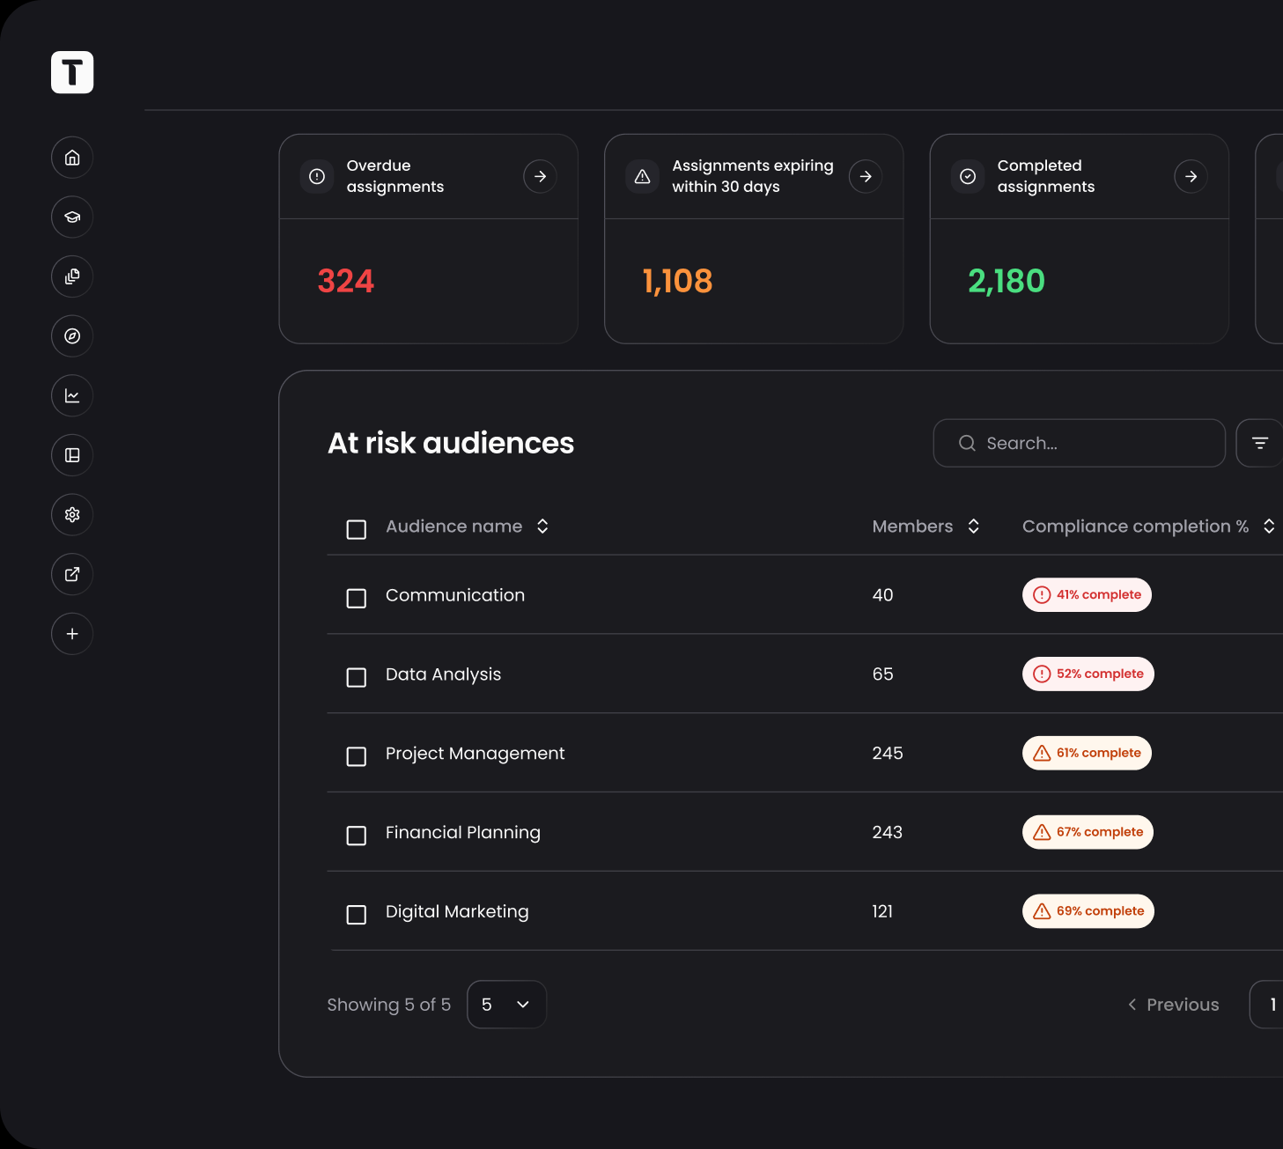Click the 2,180 completed count
1283x1149 pixels.
(x=1006, y=281)
